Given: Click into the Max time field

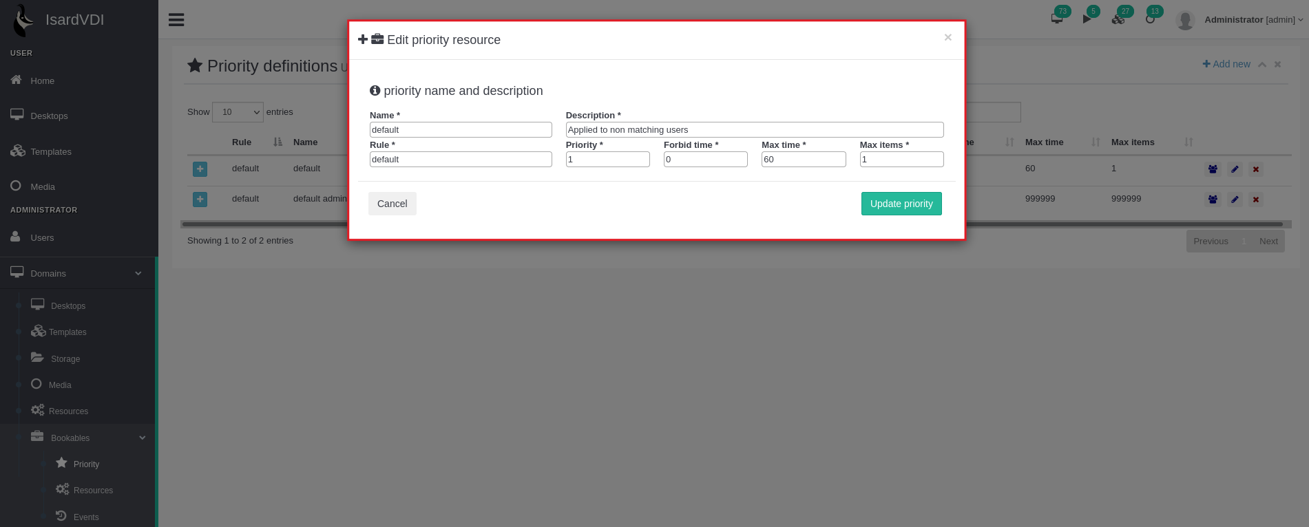Looking at the screenshot, I should tap(803, 160).
